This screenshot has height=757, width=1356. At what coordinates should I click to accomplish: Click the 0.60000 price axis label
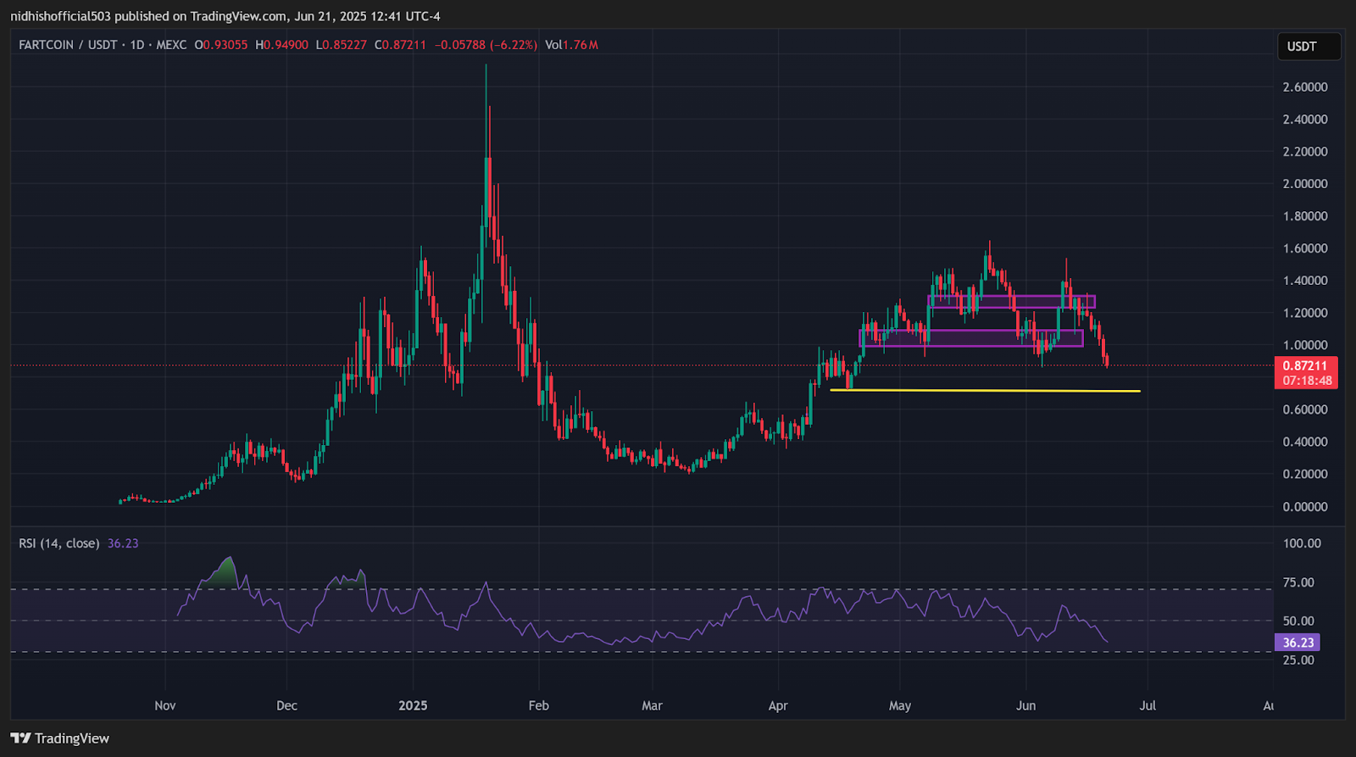(x=1305, y=409)
